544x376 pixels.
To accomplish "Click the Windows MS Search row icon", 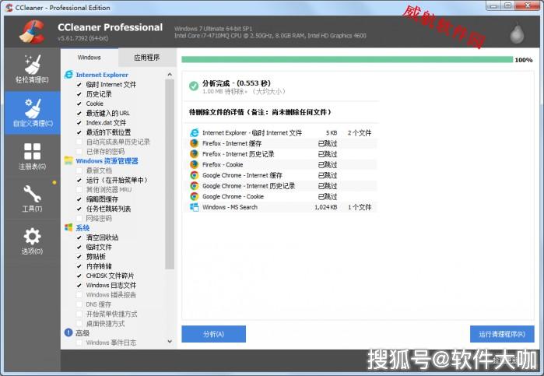I will (x=195, y=207).
